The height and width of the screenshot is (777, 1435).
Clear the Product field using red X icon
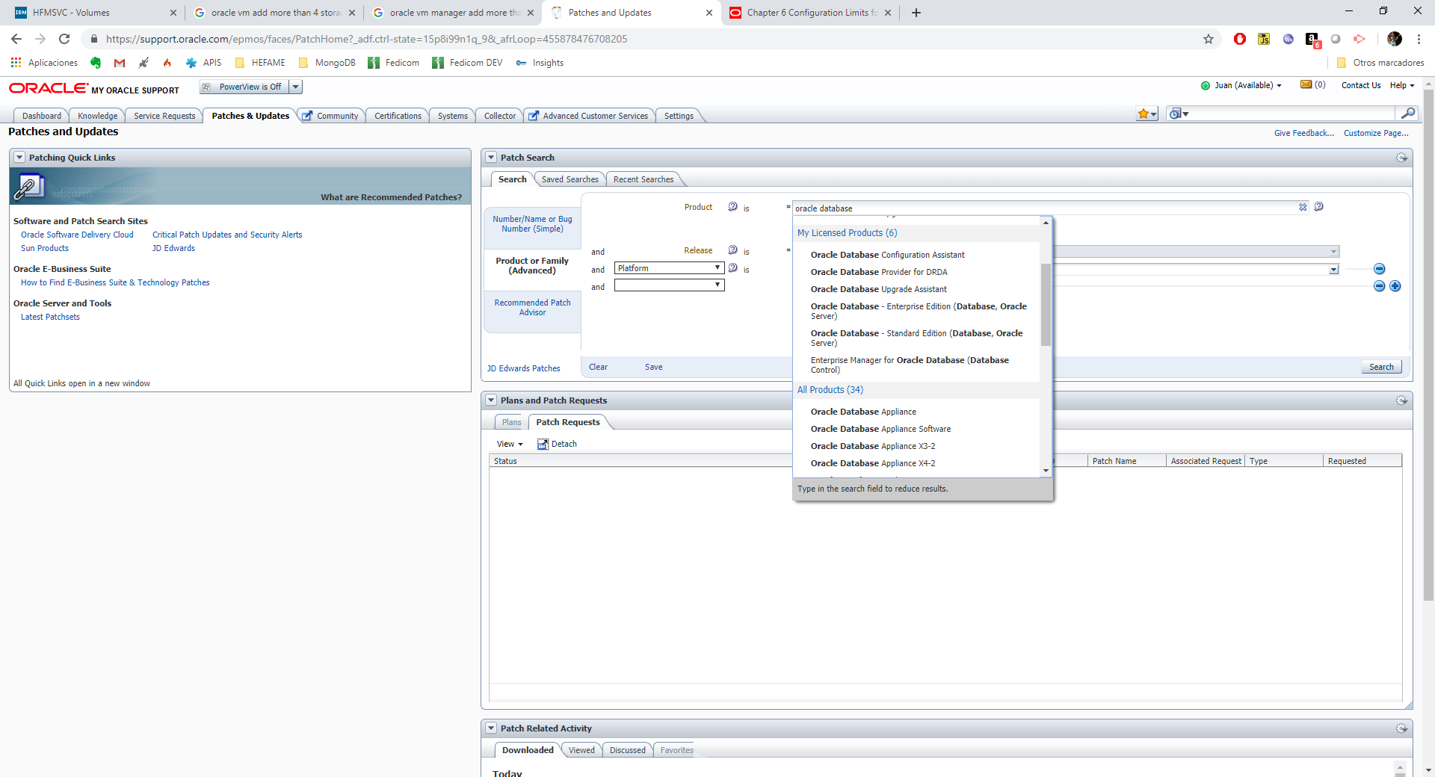[x=1303, y=208]
